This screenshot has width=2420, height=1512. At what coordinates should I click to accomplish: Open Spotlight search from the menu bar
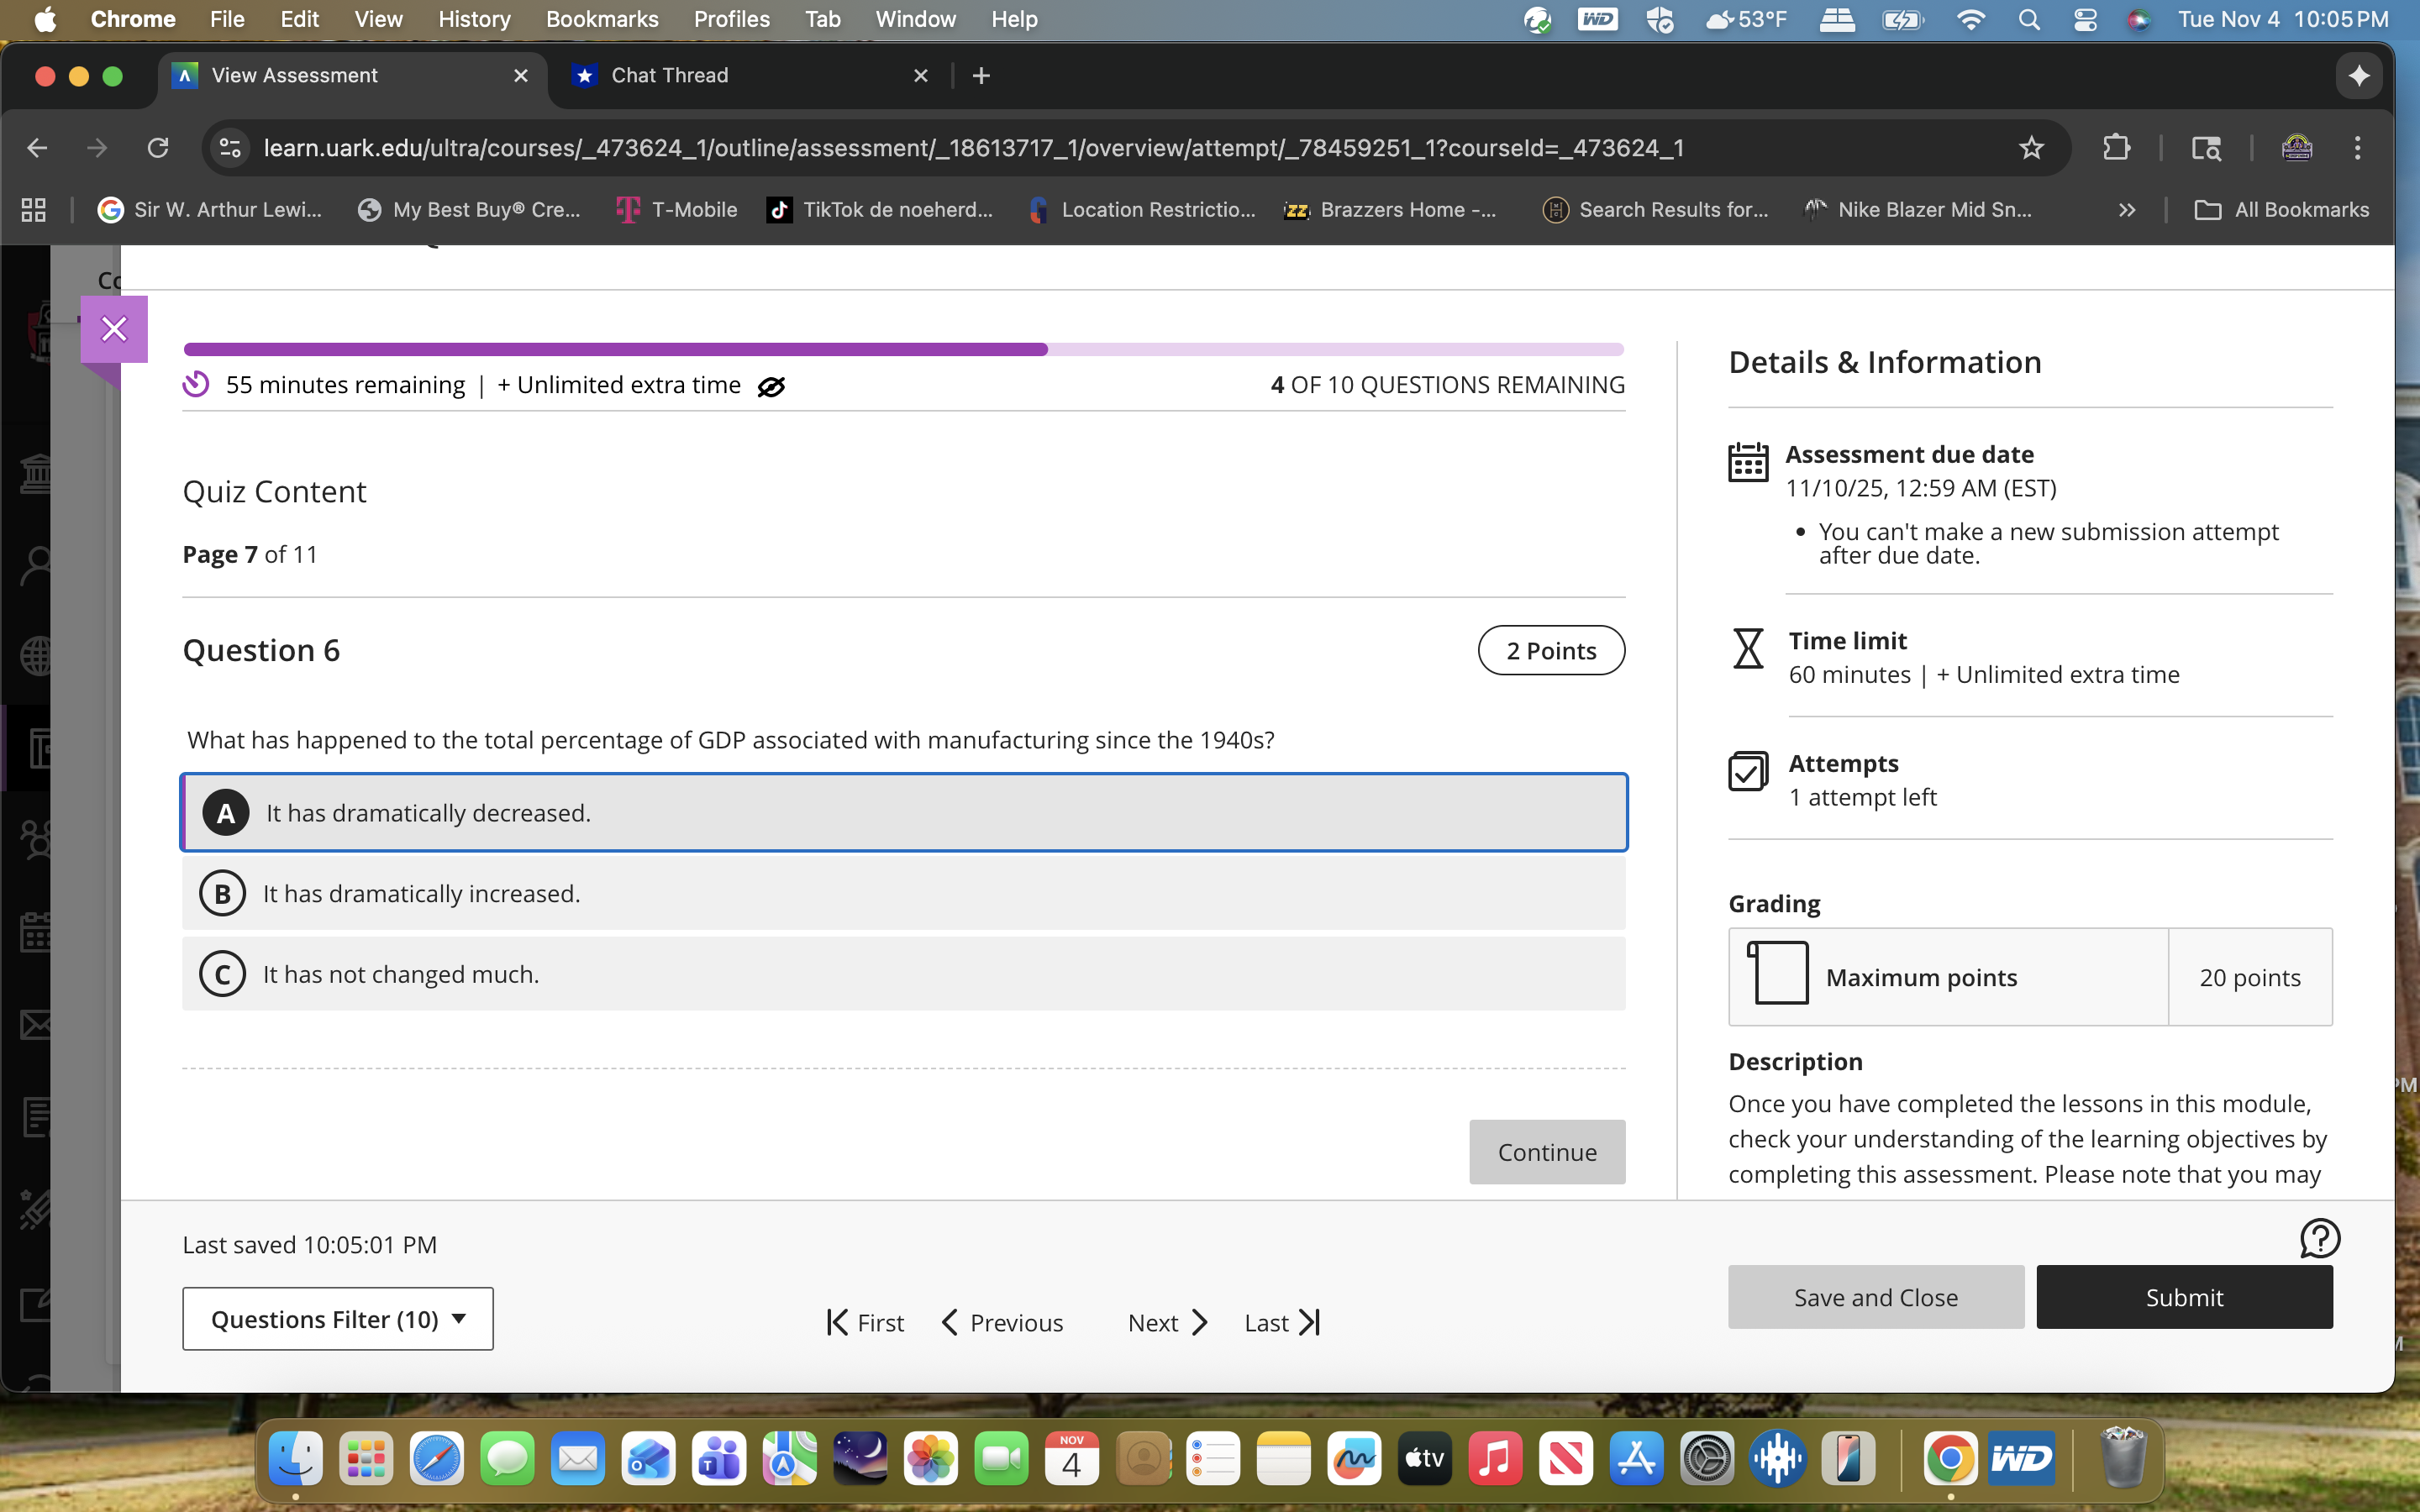click(x=2030, y=19)
